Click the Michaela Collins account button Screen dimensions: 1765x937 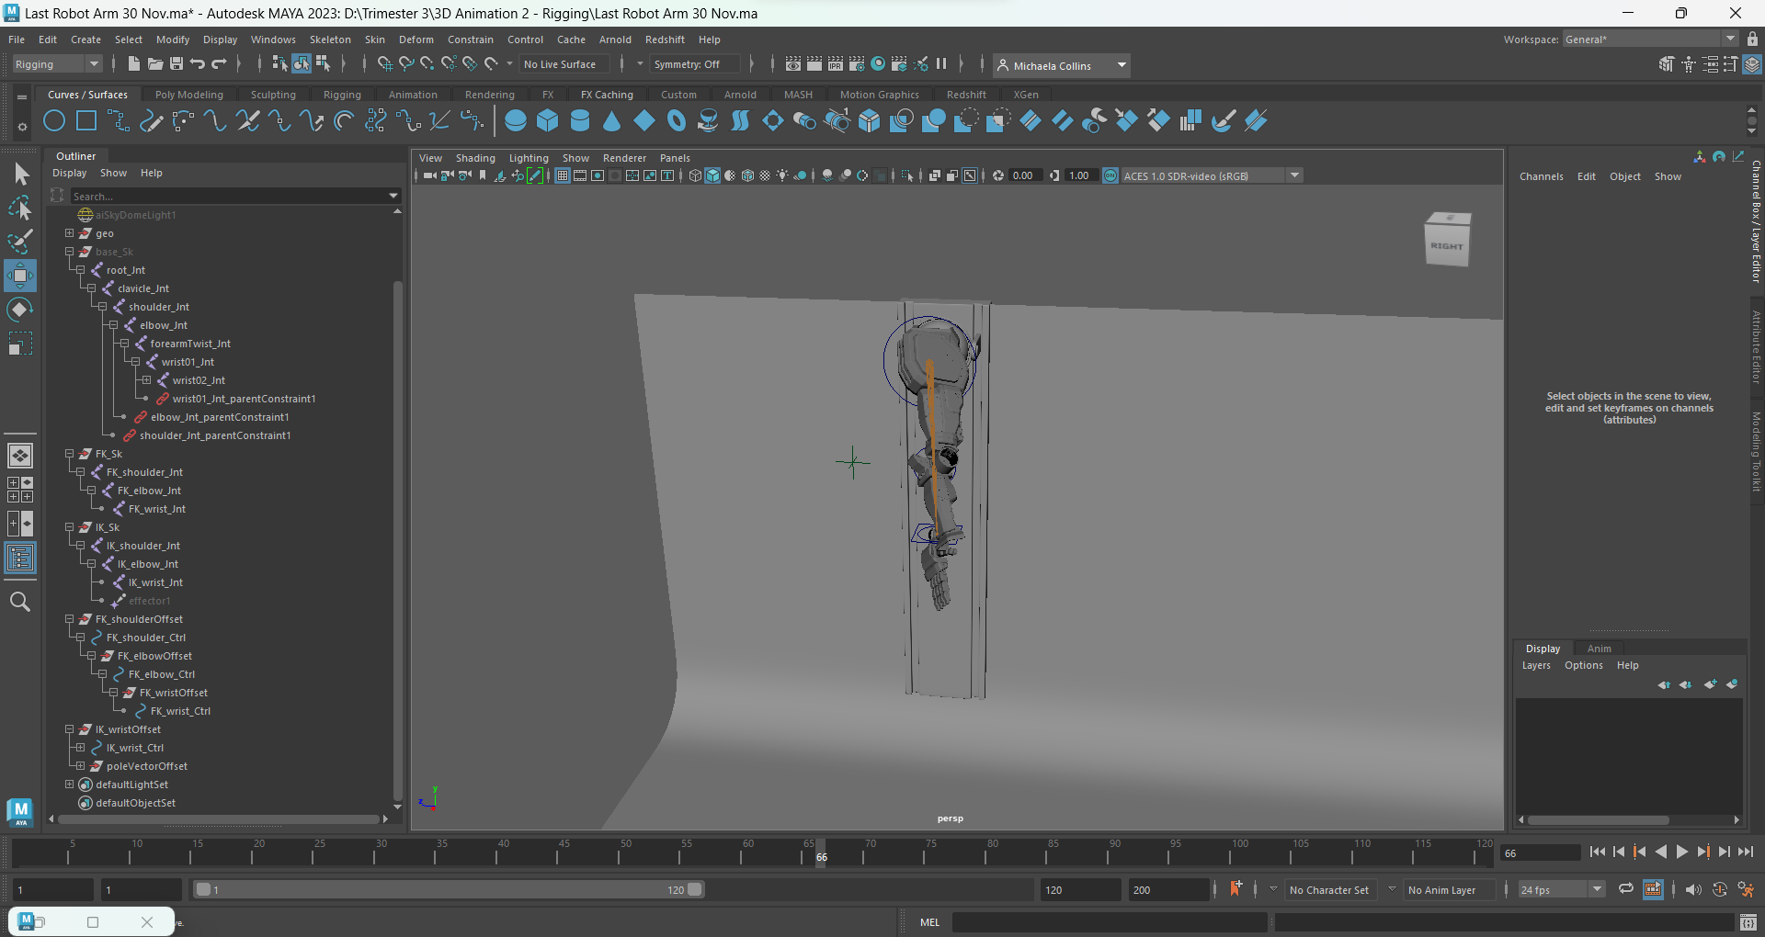pos(1062,65)
